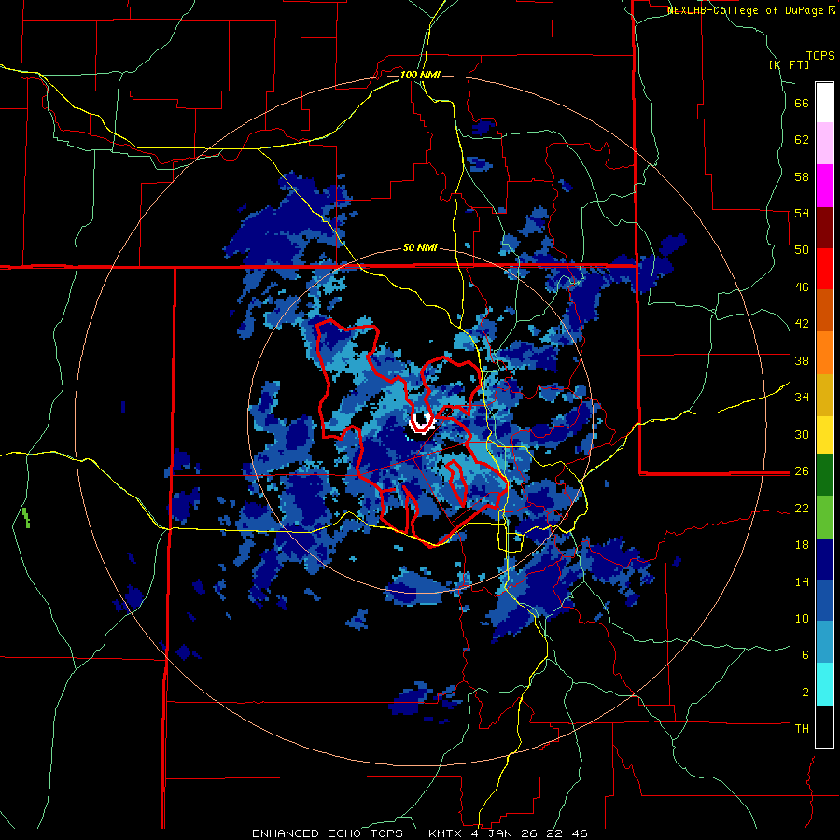Click the "26" legend value
This screenshot has height=840, width=840.
coord(802,471)
